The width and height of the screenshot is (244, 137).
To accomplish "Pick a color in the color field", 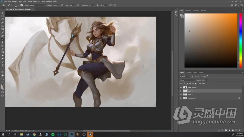I will point(211,40).
